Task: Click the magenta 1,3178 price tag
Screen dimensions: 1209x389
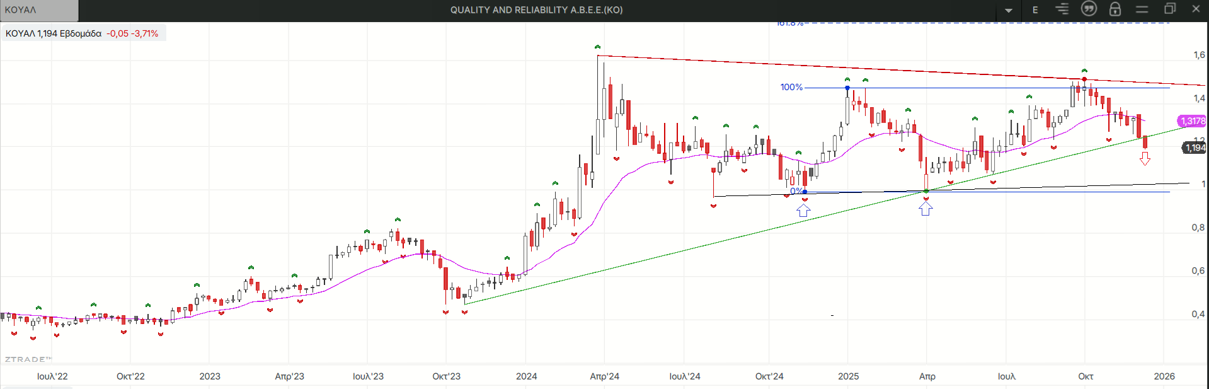Action: (1192, 121)
